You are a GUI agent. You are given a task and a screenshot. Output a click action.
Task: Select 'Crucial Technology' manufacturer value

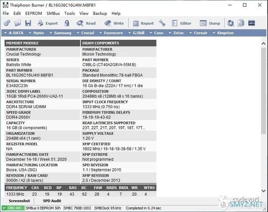coord(24,54)
